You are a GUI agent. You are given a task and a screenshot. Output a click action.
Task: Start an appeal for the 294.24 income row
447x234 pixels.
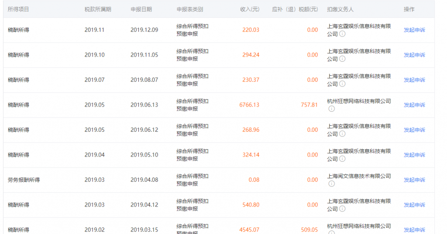click(x=414, y=55)
